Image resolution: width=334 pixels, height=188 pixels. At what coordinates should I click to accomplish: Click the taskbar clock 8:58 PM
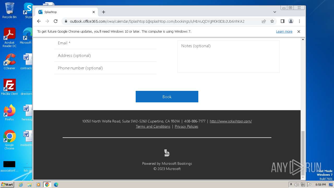320,185
